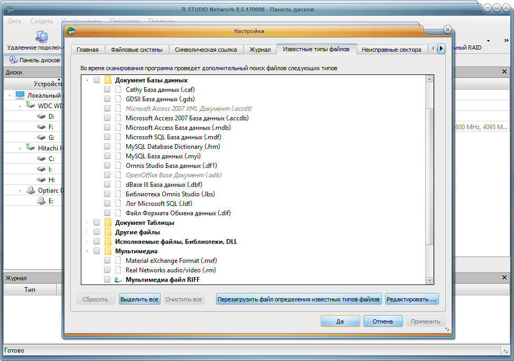Screen dimensions: 514x361
Task: Expand the Другие файлы group
Action: click(x=87, y=232)
